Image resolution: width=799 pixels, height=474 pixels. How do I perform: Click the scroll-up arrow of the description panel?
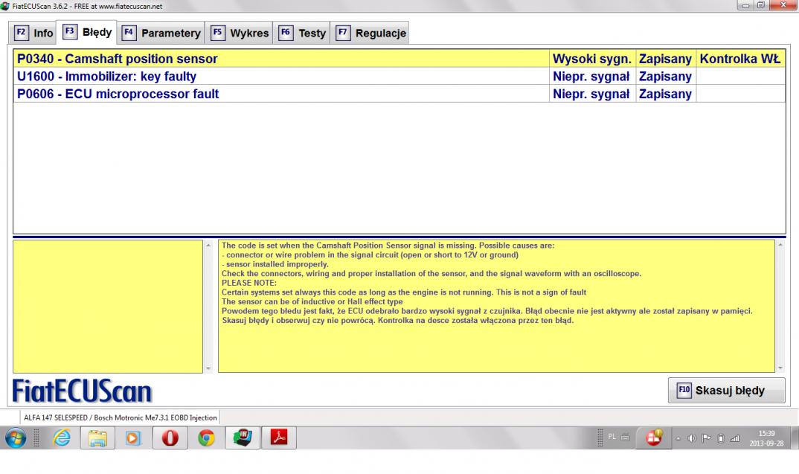pos(780,245)
